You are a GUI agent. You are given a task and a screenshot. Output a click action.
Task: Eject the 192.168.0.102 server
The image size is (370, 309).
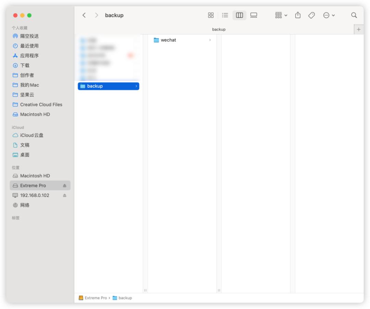64,195
